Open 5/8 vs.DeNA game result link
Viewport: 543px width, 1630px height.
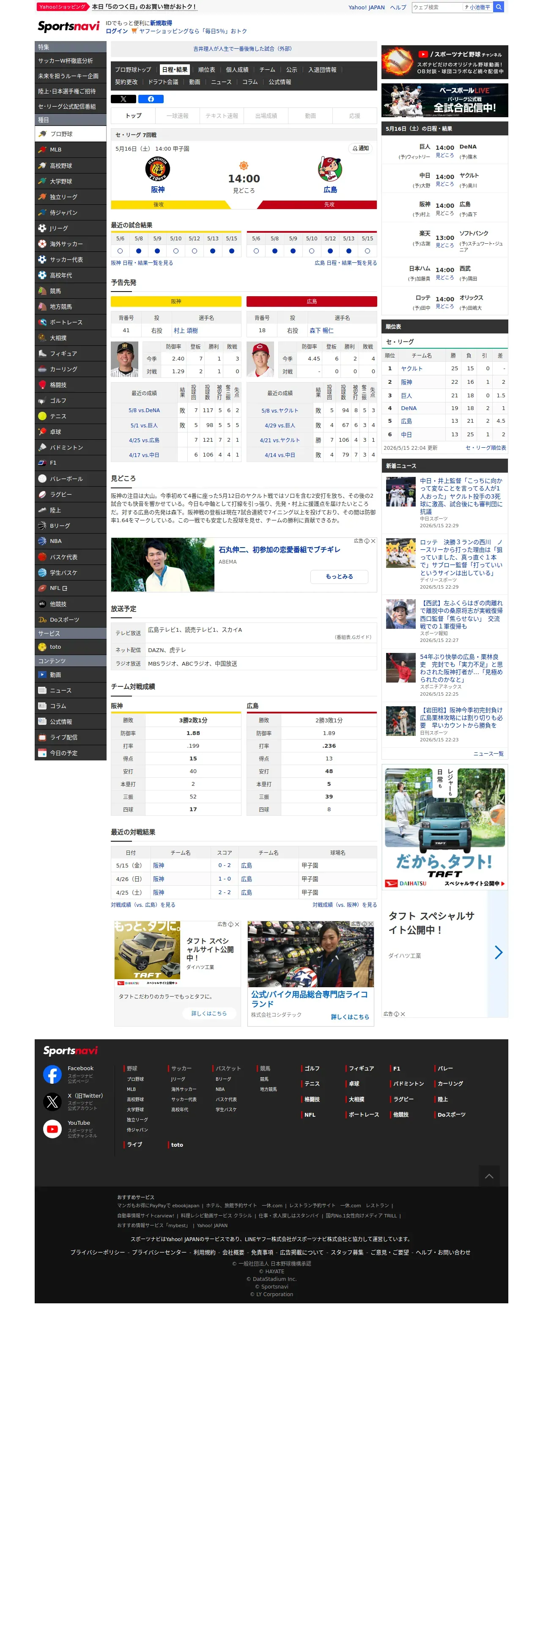144,410
